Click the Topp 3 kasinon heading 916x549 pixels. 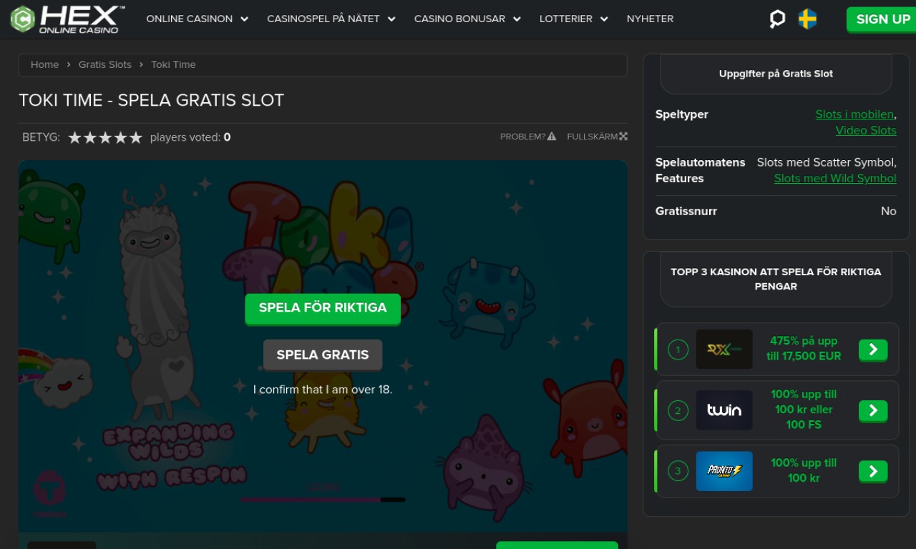pyautogui.click(x=776, y=279)
